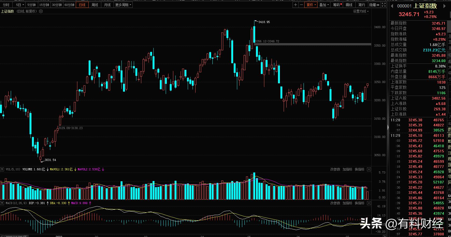Click DEA:-8.330 MACD reading
This screenshot has width=451, height=237.
click(x=58, y=203)
